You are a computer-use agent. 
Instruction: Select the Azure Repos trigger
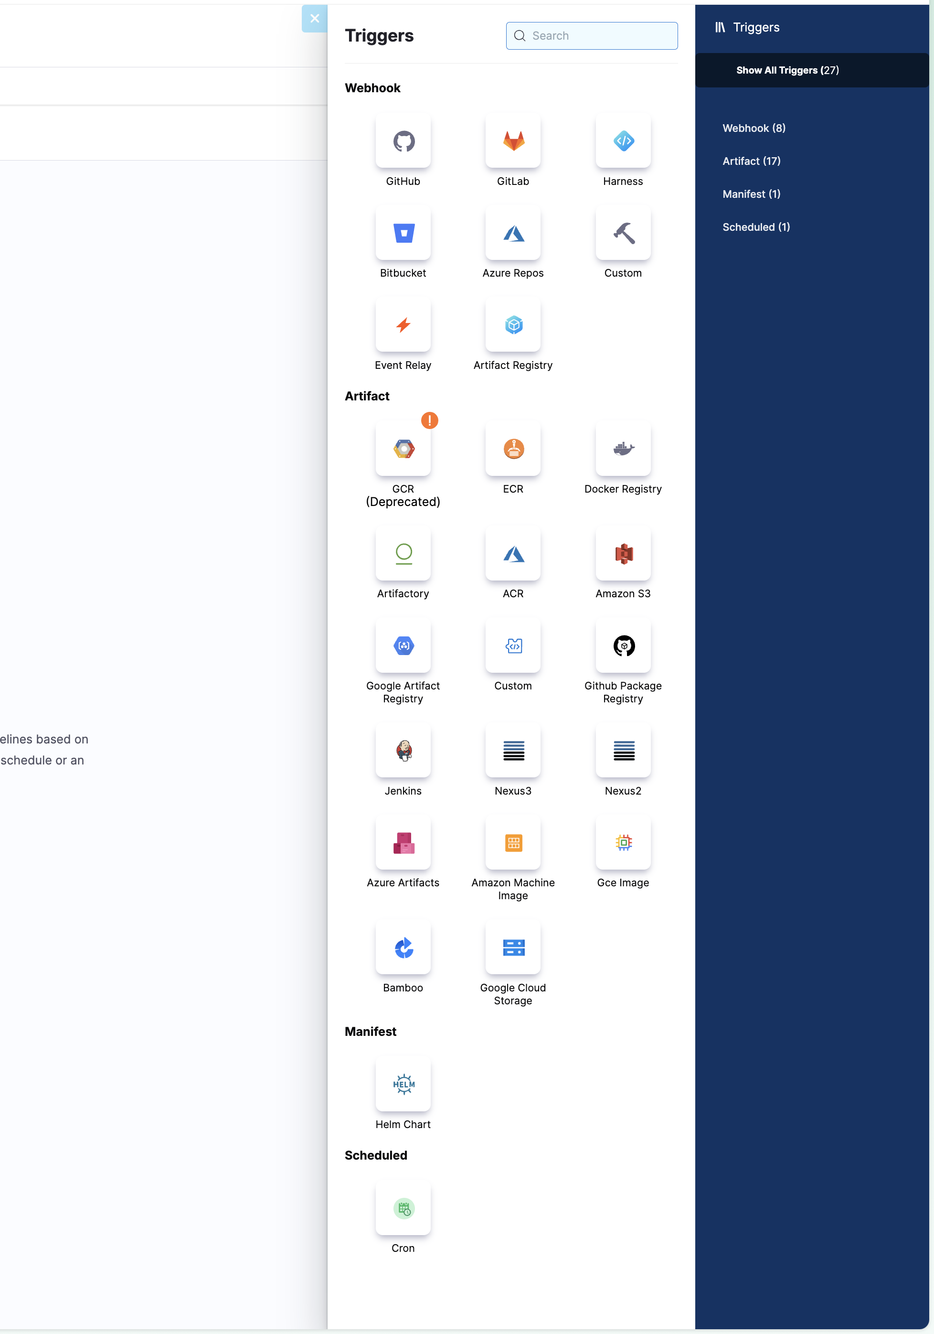click(513, 233)
